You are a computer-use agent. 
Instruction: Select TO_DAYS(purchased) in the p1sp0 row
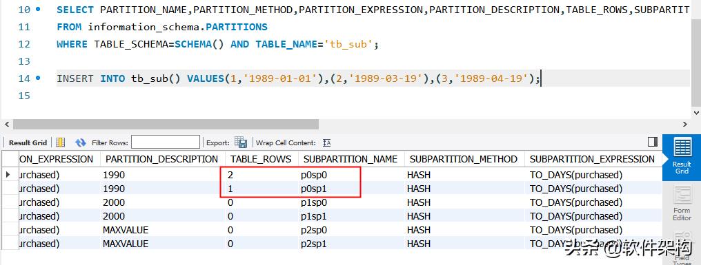[576, 202]
